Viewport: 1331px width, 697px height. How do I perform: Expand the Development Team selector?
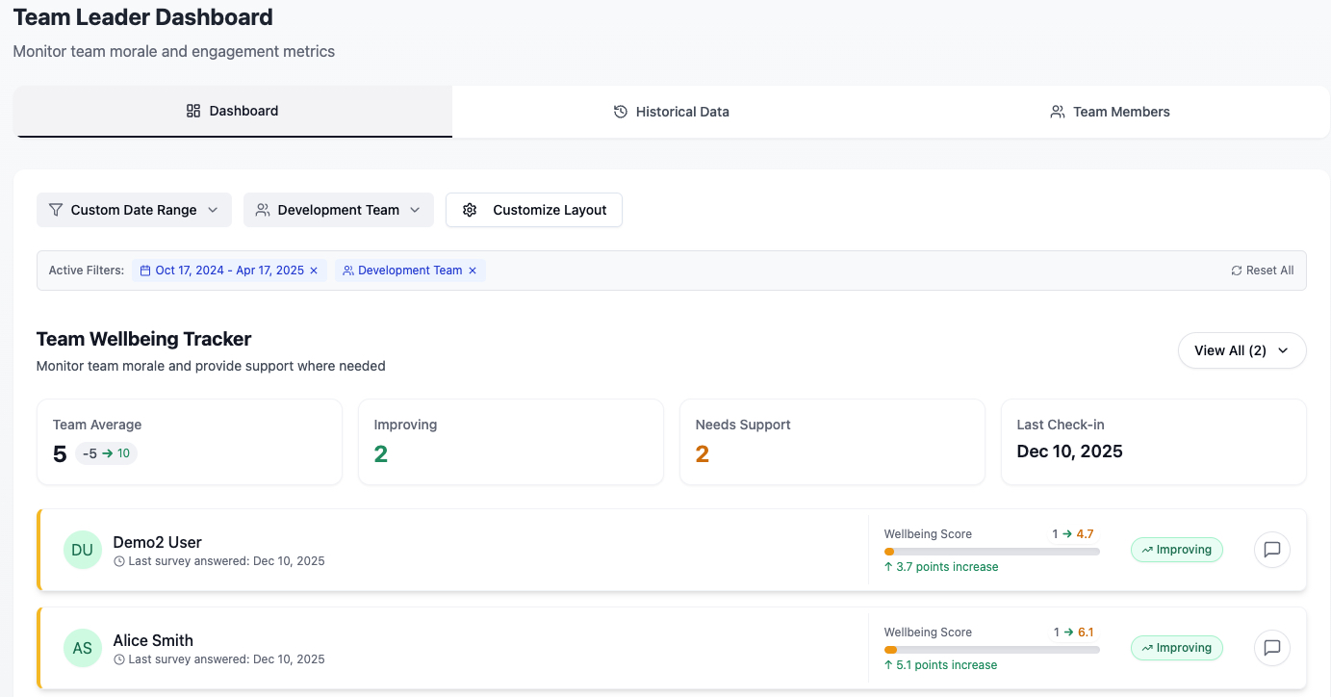pos(338,210)
